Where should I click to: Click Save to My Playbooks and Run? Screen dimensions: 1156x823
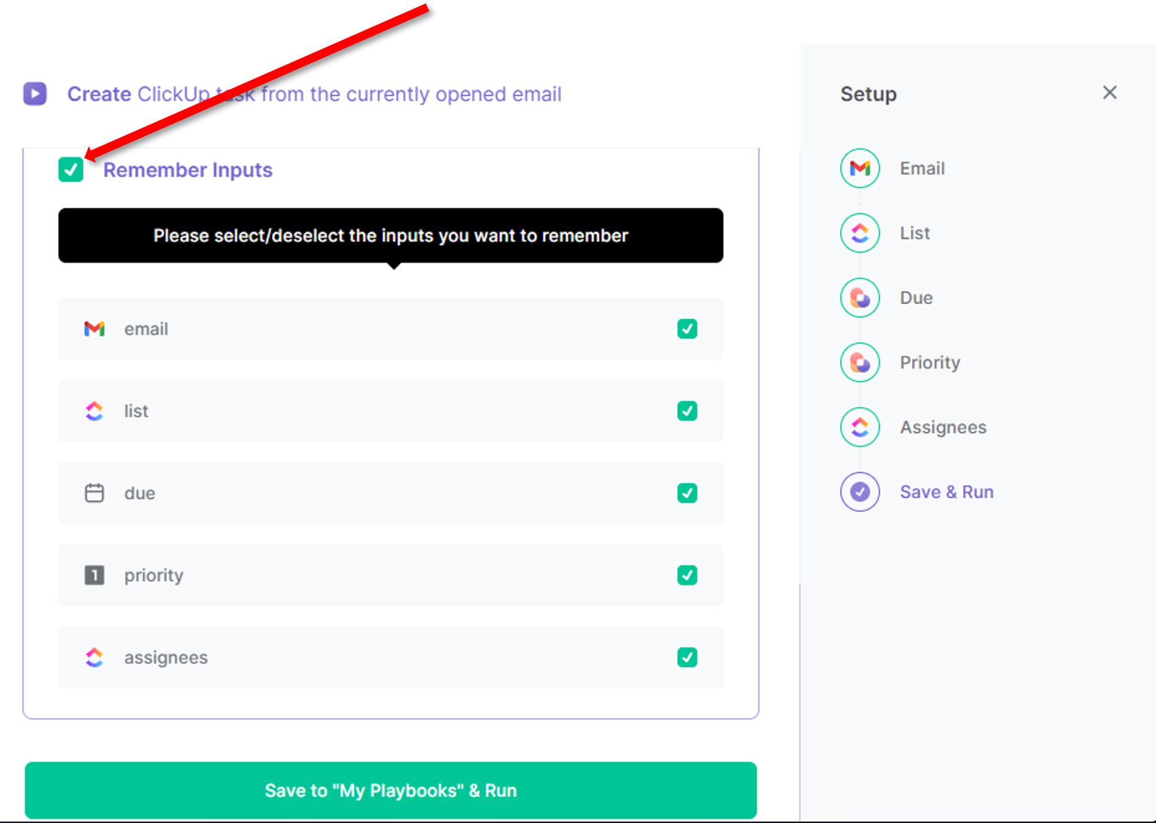(x=391, y=790)
